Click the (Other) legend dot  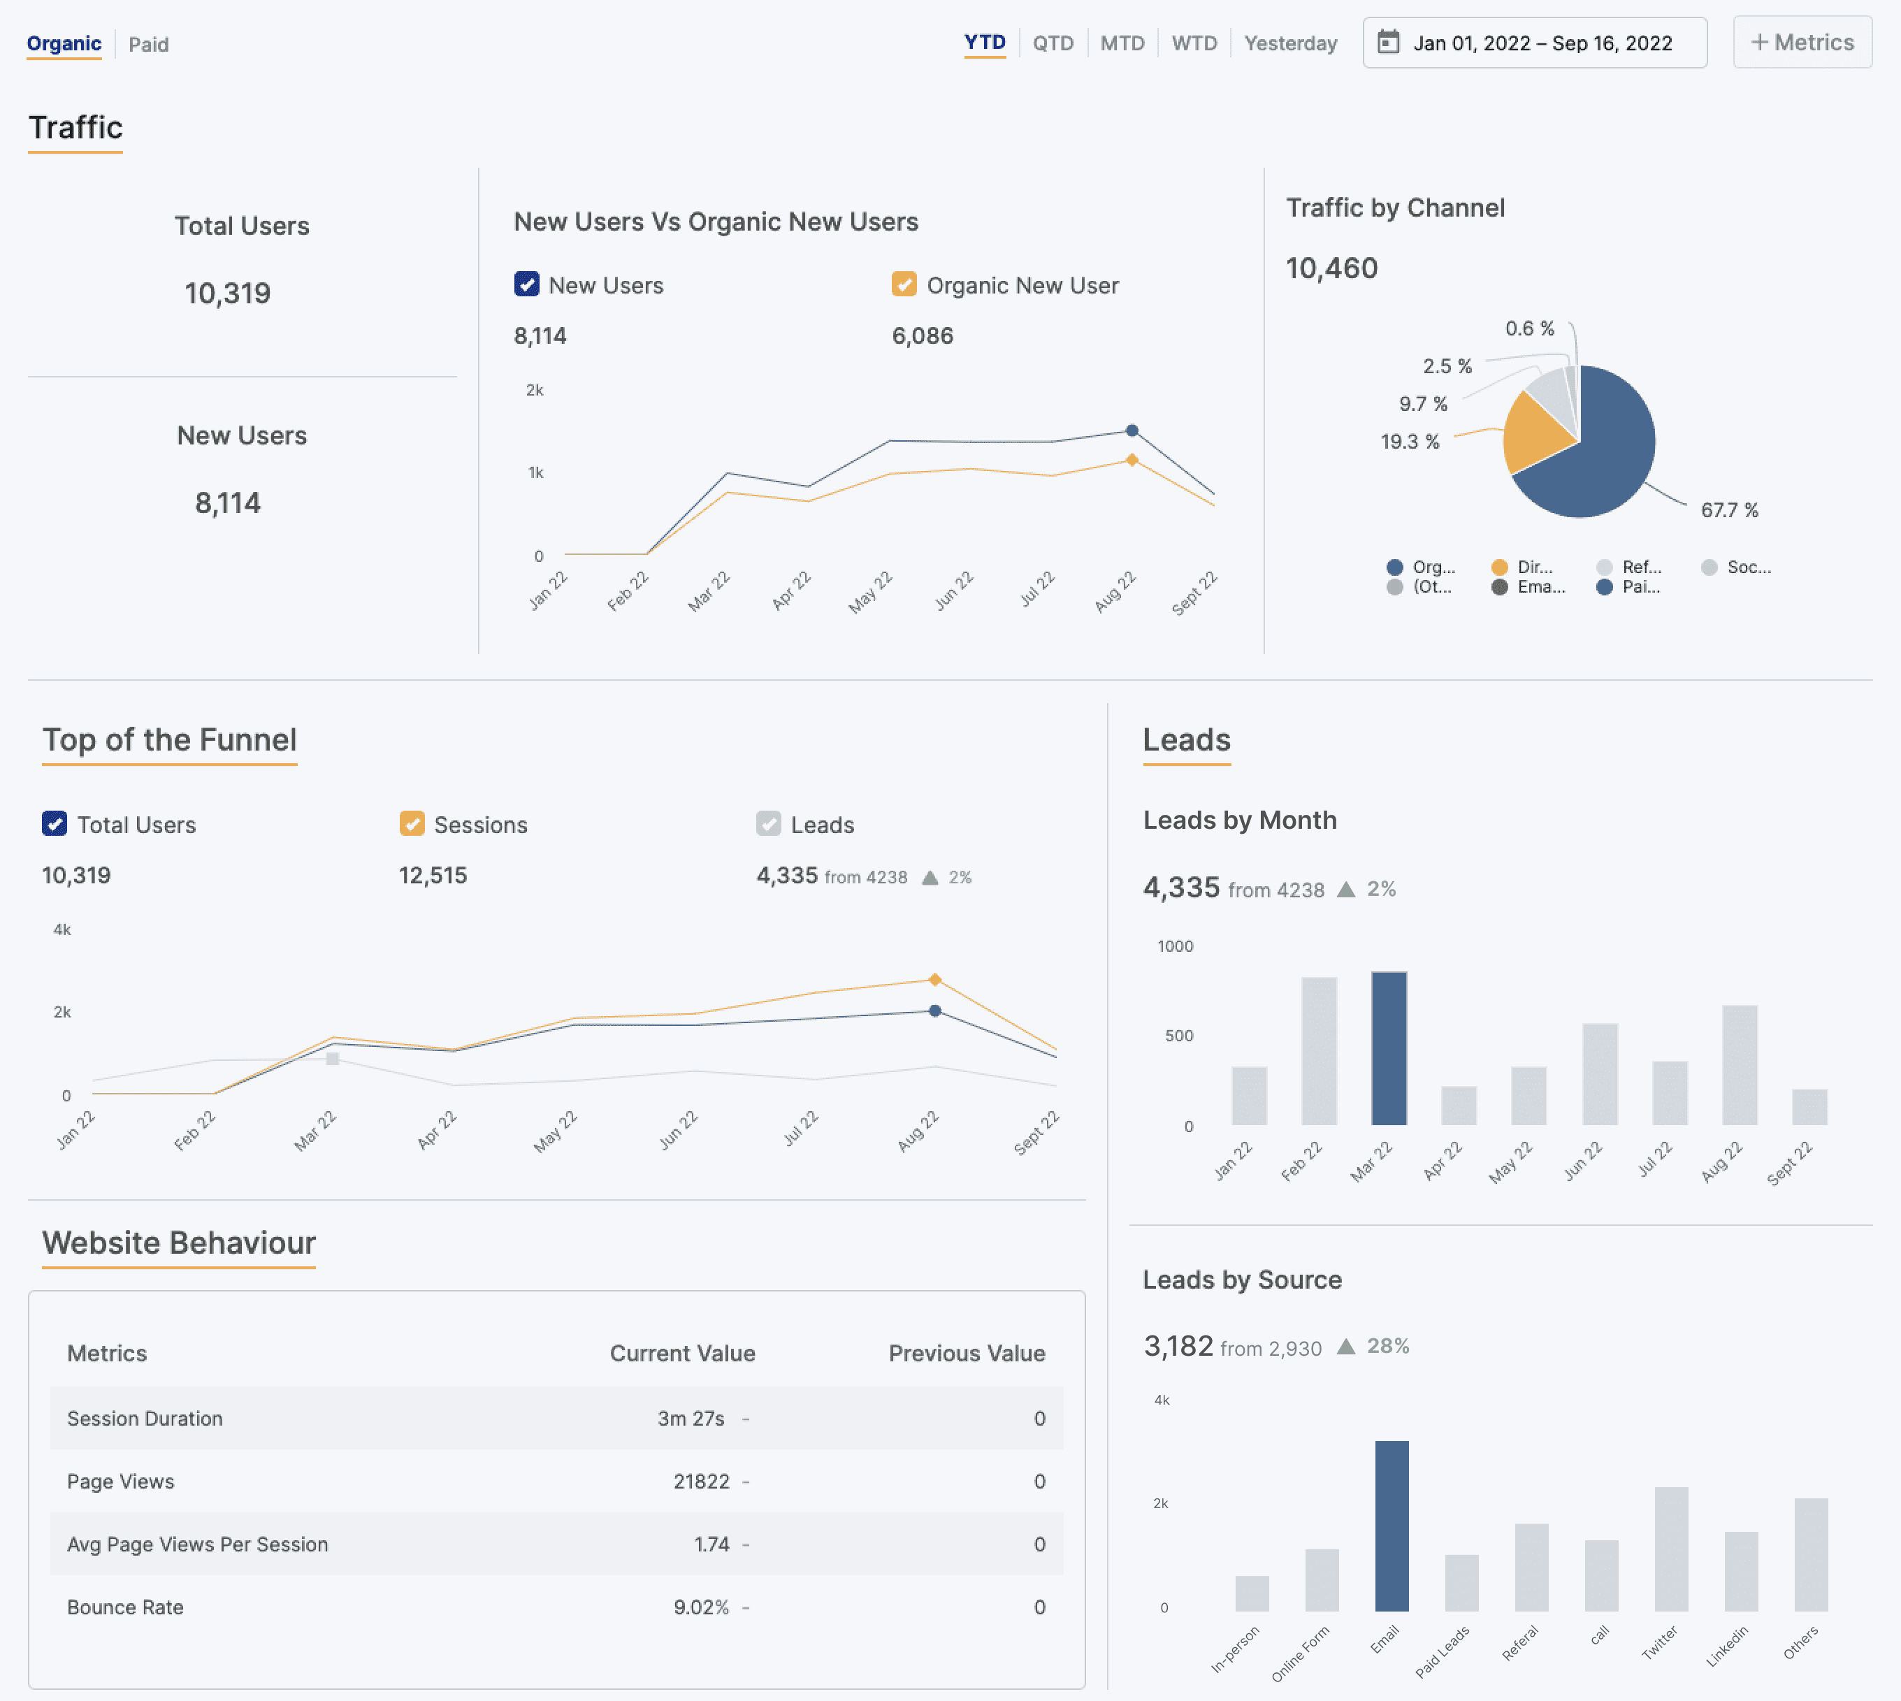(x=1396, y=587)
